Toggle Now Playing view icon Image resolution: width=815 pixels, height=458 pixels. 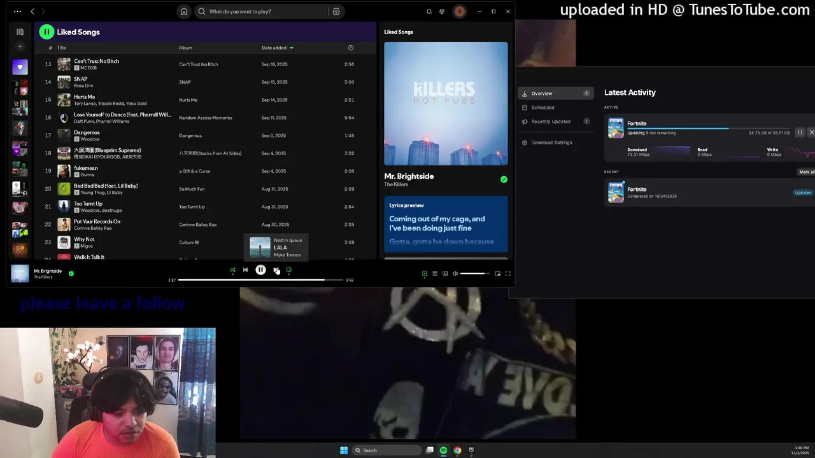(425, 274)
